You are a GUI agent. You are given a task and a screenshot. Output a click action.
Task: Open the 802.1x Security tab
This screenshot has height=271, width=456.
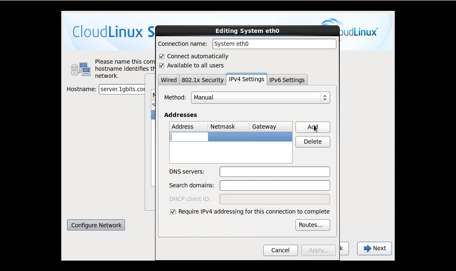(x=203, y=80)
